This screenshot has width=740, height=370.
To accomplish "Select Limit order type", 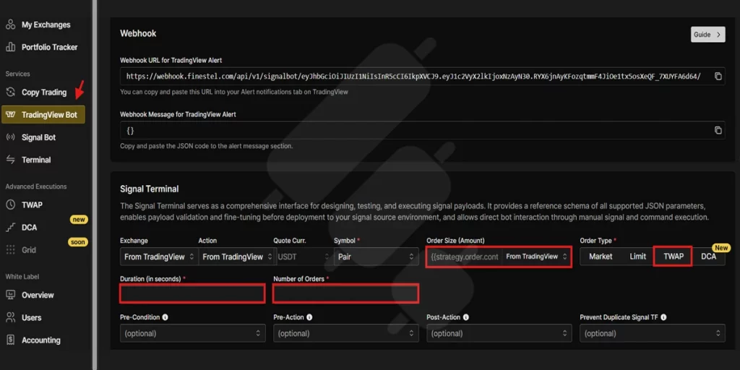I will (637, 257).
